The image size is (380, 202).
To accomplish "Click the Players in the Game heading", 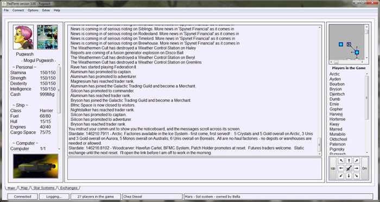I will [x=349, y=68].
